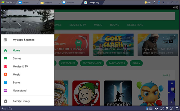Open the BlueStacks points coin 650
This screenshot has width=180, height=111.
148,2
